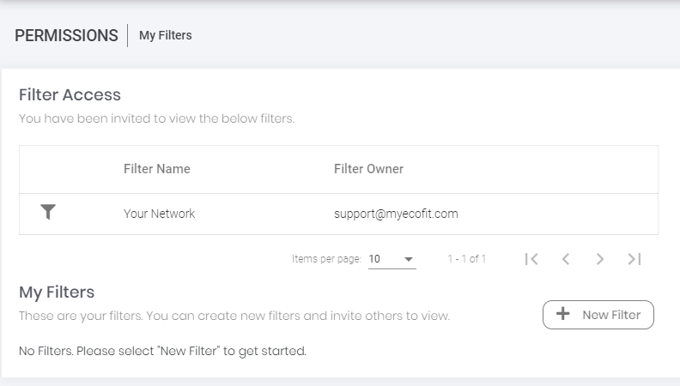The width and height of the screenshot is (680, 386).
Task: Open the Your Network filter
Action: [159, 214]
